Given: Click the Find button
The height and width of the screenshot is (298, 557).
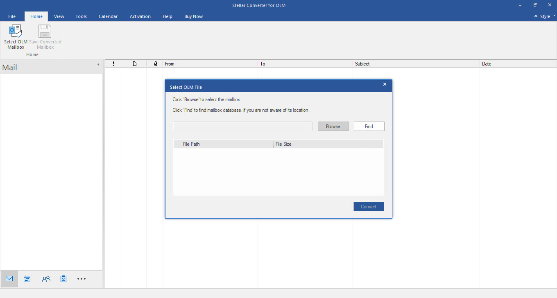Looking at the screenshot, I should (x=369, y=126).
